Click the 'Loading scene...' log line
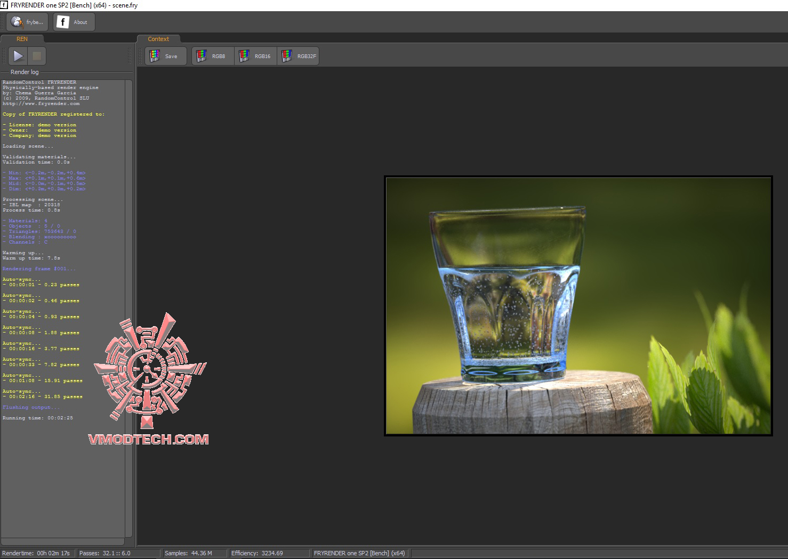788x559 pixels. coord(28,146)
